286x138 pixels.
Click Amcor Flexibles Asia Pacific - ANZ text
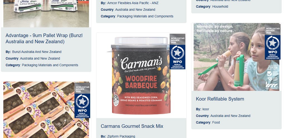pos(133,3)
